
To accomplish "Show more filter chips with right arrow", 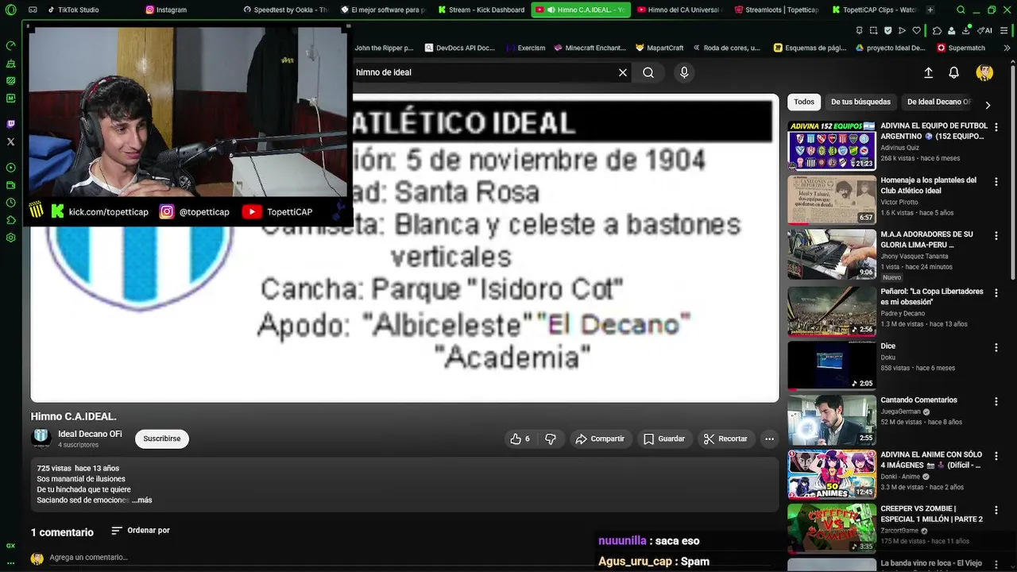I will pyautogui.click(x=988, y=104).
